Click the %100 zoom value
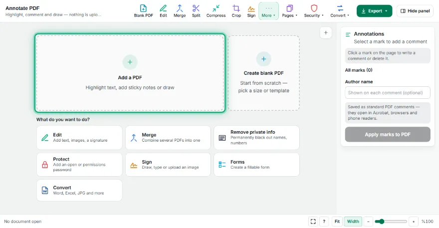The width and height of the screenshot is (439, 228). pos(427,222)
